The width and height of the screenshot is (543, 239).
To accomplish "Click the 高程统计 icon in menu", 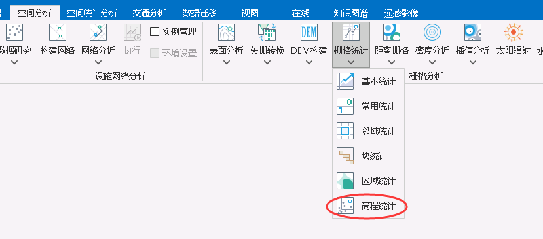I will pos(345,206).
